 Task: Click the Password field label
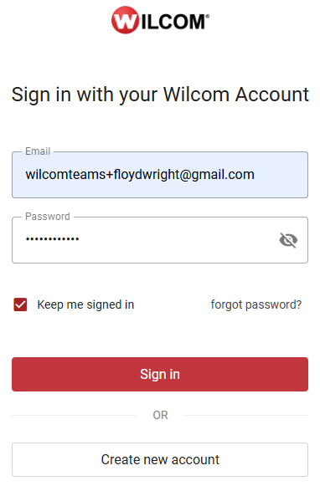click(x=48, y=217)
